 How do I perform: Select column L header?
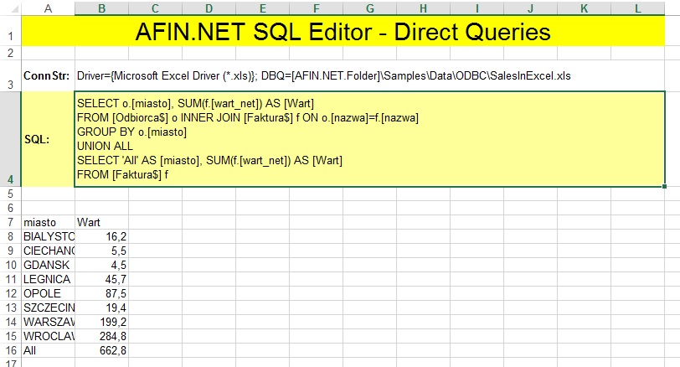pos(637,8)
